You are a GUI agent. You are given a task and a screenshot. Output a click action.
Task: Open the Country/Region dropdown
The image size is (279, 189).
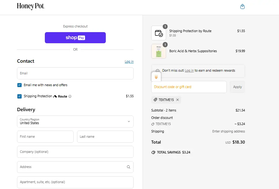click(x=75, y=121)
